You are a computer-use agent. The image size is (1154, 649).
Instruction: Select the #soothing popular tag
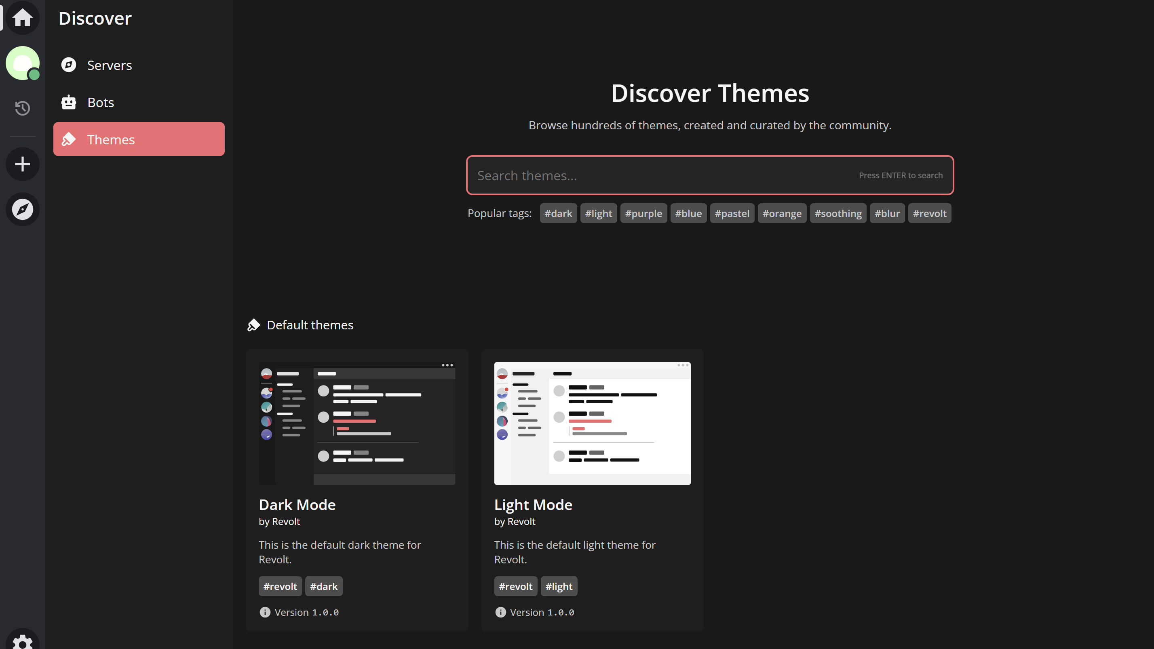[x=838, y=213]
